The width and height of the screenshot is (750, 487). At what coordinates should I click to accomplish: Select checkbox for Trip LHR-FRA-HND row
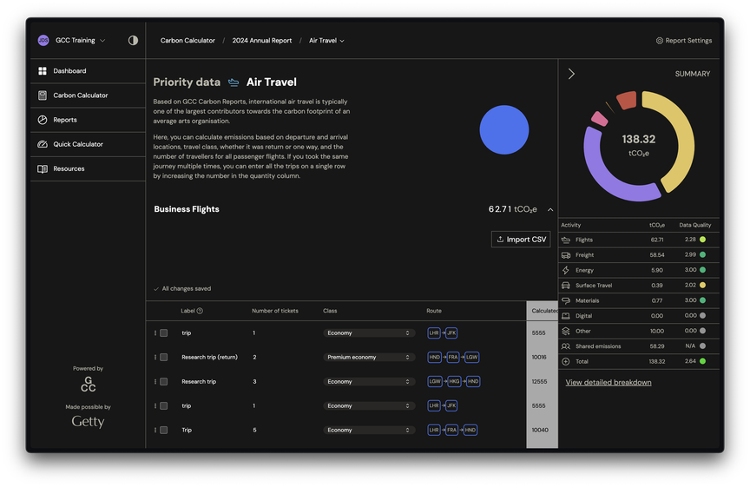[163, 430]
